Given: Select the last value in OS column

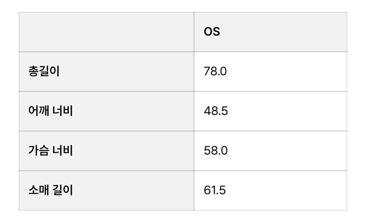Looking at the screenshot, I should click(215, 190).
